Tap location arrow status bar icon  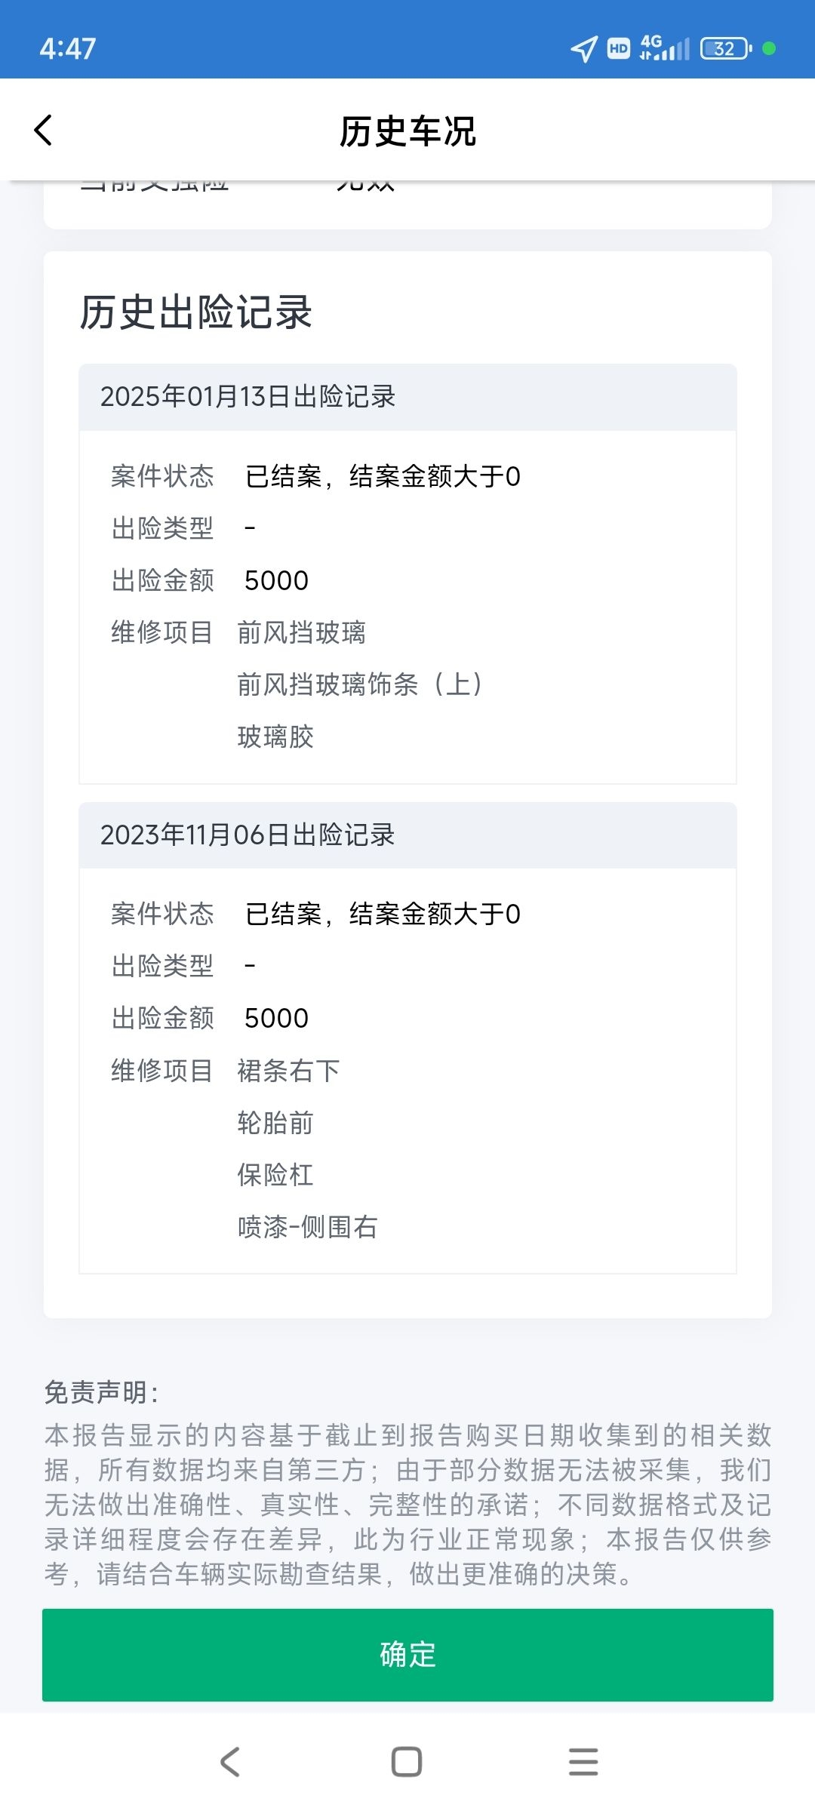[584, 49]
